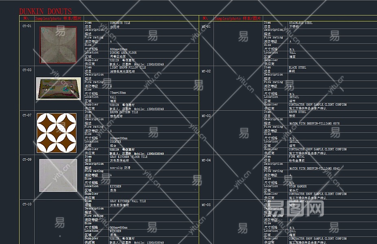Image resolution: width=377 pixels, height=244 pixels.
Task: Select the CT-10 number label
Action: point(27,204)
